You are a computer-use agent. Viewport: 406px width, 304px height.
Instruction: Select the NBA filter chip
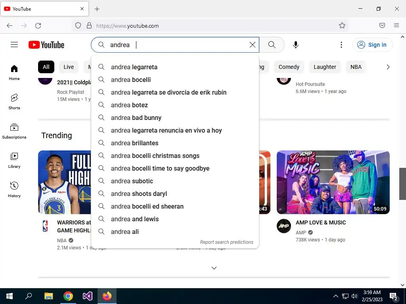click(356, 67)
